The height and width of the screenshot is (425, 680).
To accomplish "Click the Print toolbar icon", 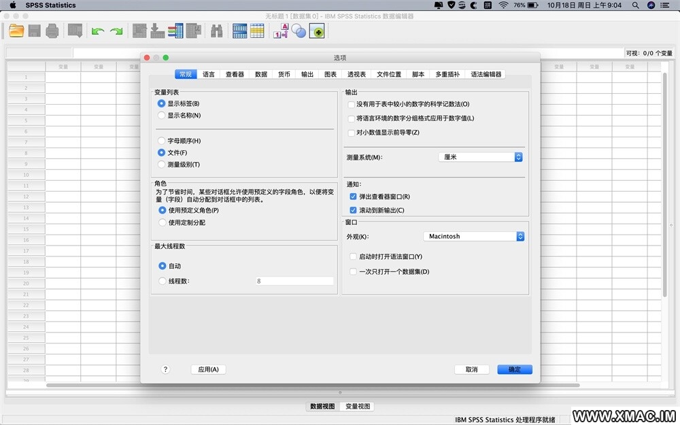I will pyautogui.click(x=52, y=31).
